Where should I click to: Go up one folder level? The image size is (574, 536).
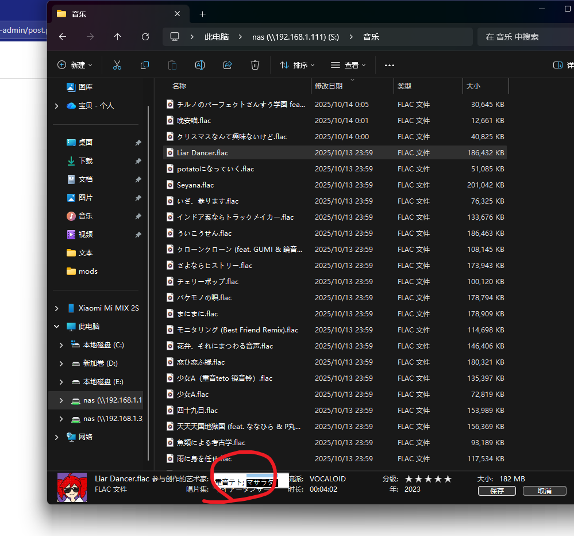(x=118, y=37)
